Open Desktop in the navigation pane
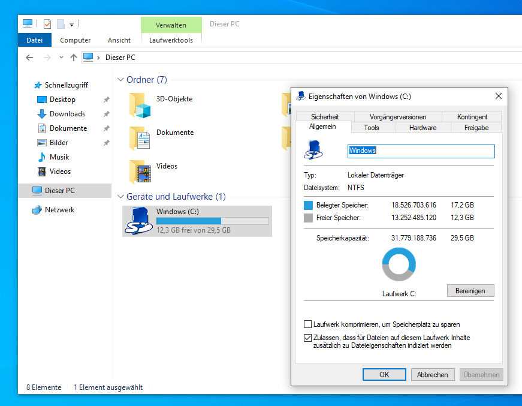Screen dimensions: 522x406 click(62, 100)
